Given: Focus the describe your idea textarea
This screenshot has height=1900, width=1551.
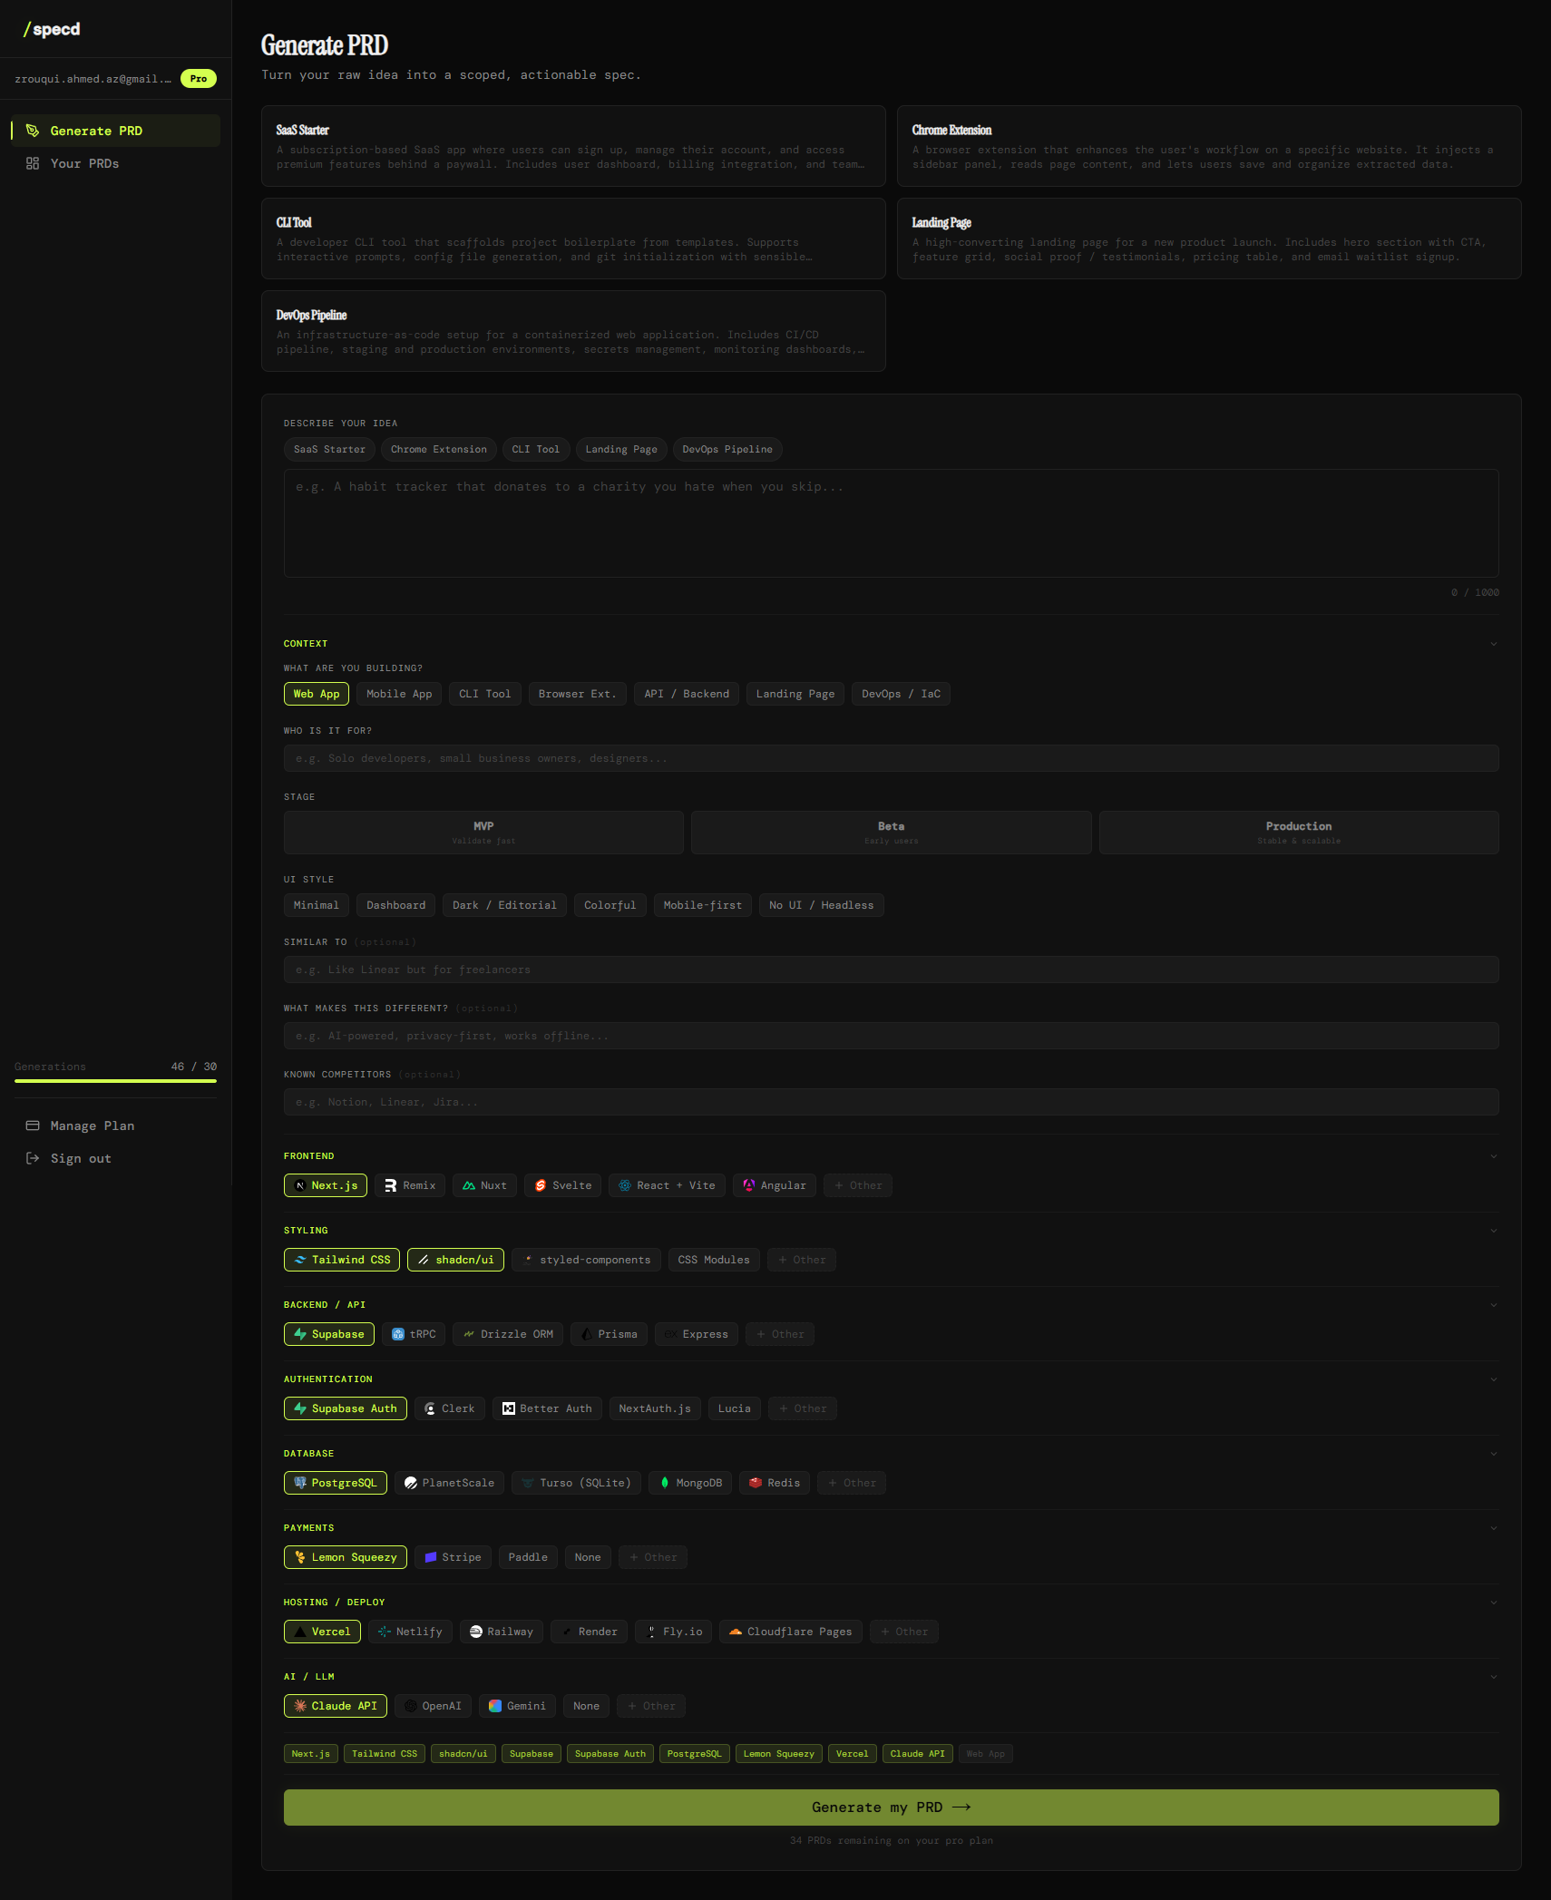Looking at the screenshot, I should [891, 523].
